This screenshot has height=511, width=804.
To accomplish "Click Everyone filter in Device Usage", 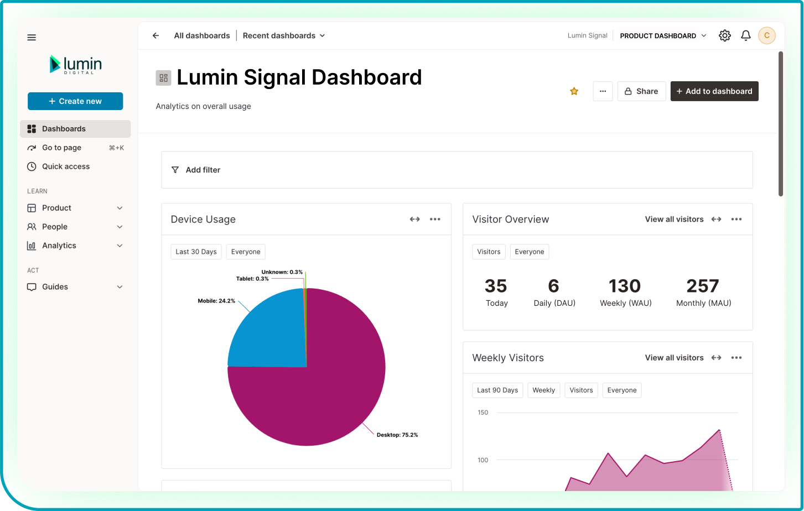I will (246, 252).
